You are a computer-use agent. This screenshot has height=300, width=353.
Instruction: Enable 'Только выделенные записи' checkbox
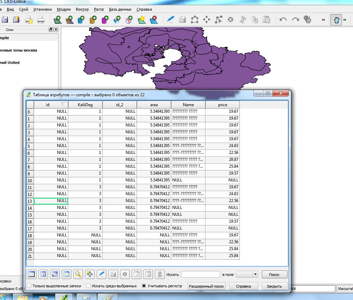coord(29,286)
